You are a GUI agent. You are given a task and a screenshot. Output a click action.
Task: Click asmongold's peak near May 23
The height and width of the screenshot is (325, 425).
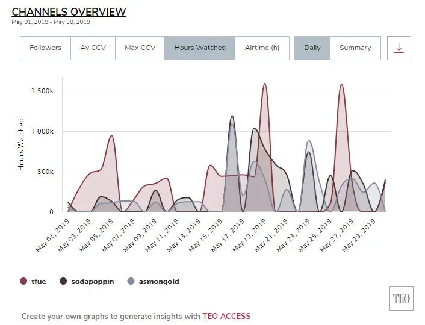[309, 141]
